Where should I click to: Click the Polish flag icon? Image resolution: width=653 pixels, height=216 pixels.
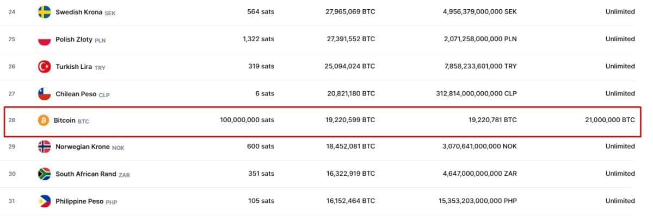(x=44, y=39)
